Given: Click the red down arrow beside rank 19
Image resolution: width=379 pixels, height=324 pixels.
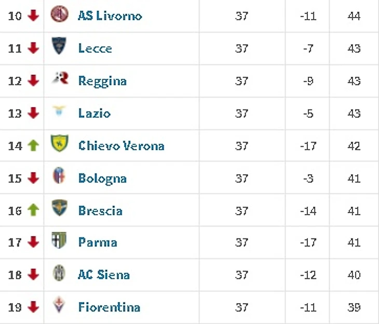Looking at the screenshot, I should pos(33,307).
